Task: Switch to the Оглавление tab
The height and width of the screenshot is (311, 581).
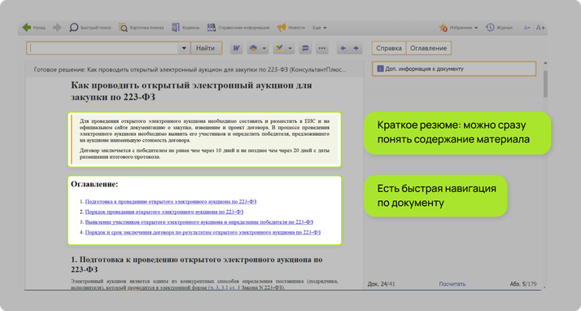Action: [x=428, y=48]
